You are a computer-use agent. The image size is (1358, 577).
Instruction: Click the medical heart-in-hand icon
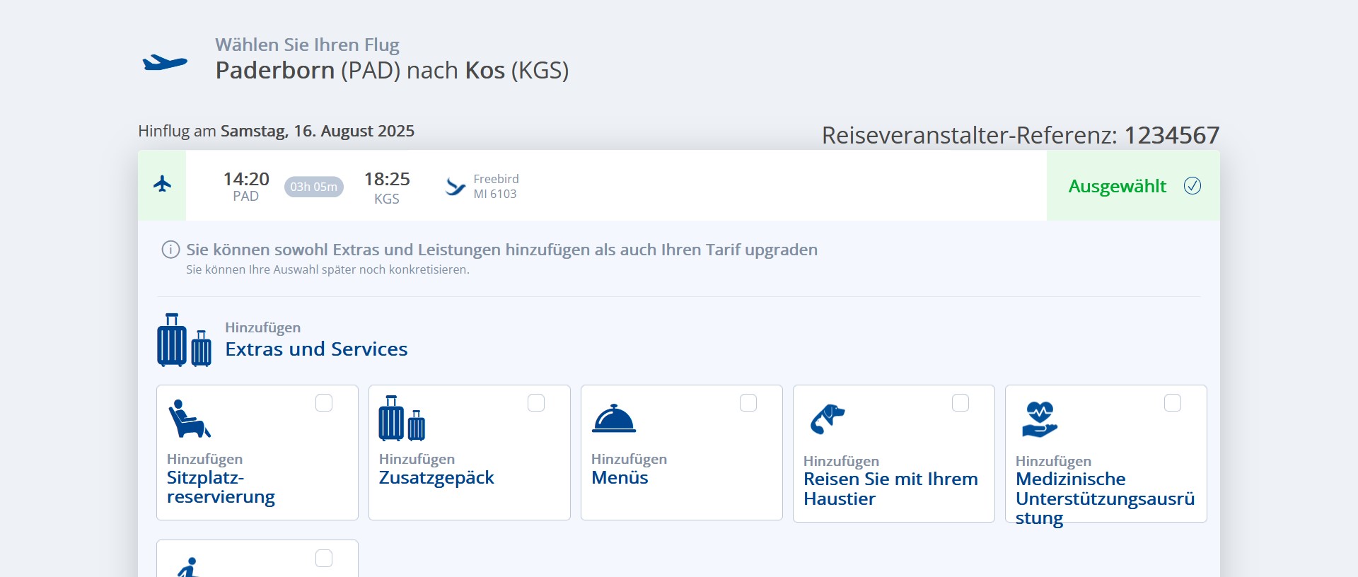coord(1039,419)
